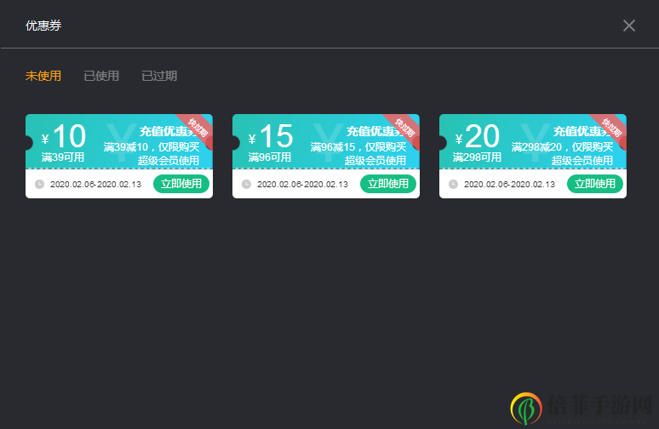The width and height of the screenshot is (659, 429).
Task: Open the 已使用 tab
Action: pos(101,76)
